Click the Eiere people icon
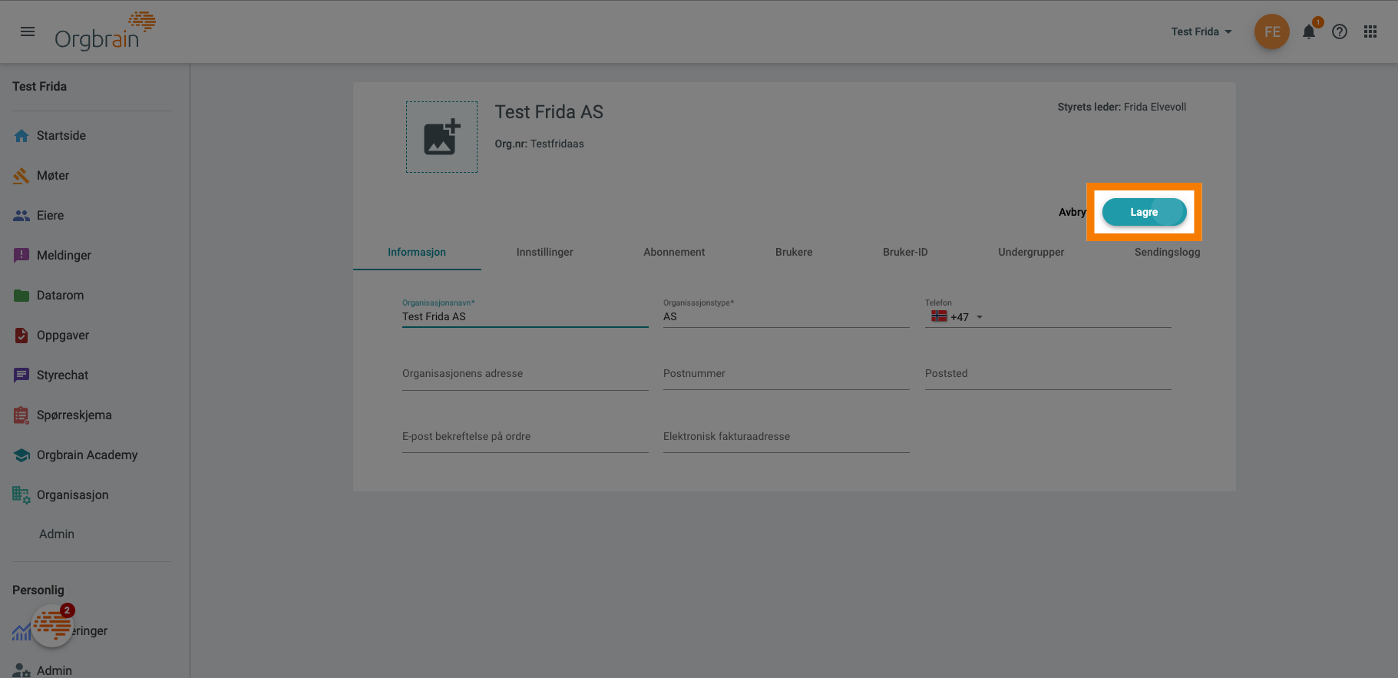 (x=21, y=216)
